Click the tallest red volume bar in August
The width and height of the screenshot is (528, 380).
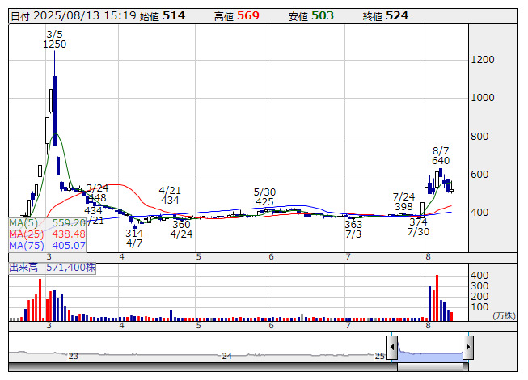[x=437, y=298]
